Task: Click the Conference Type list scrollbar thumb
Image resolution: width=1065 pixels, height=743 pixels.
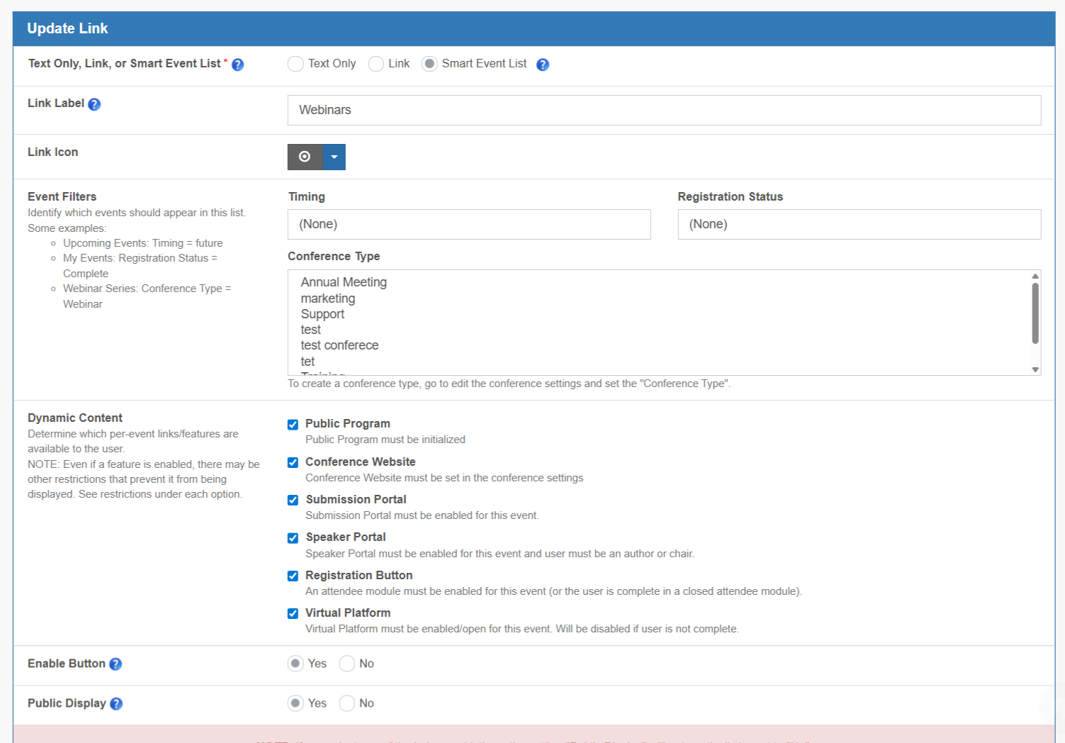Action: point(1035,313)
